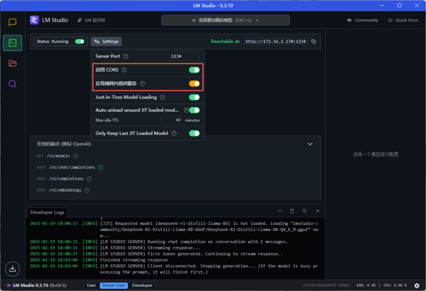The width and height of the screenshot is (426, 291).
Task: Show info for POST /v1/chat/completions
Action: 101,167
